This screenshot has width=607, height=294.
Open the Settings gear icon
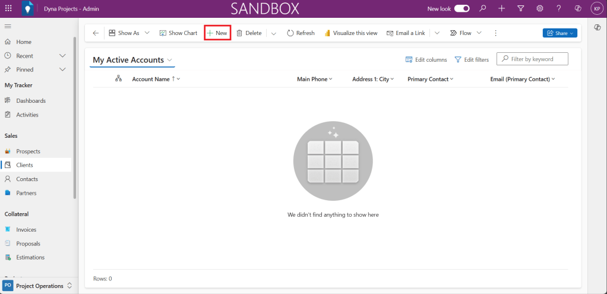[539, 8]
